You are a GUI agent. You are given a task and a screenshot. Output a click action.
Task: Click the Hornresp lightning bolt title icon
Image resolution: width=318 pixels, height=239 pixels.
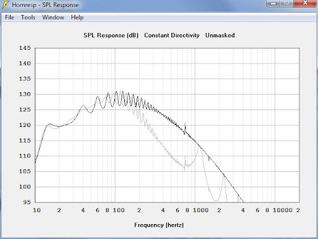(x=6, y=5)
